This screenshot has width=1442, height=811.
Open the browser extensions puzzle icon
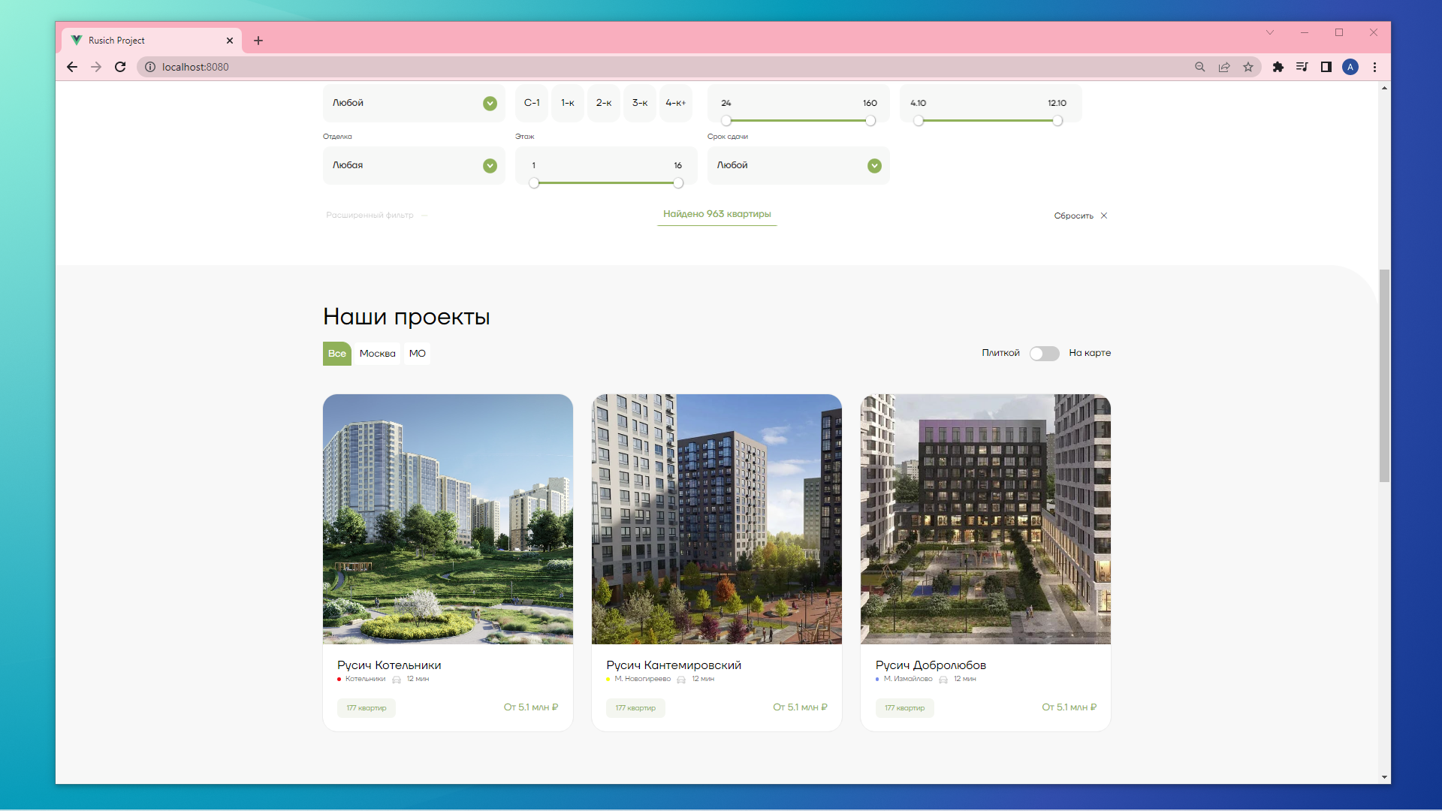[x=1278, y=67]
